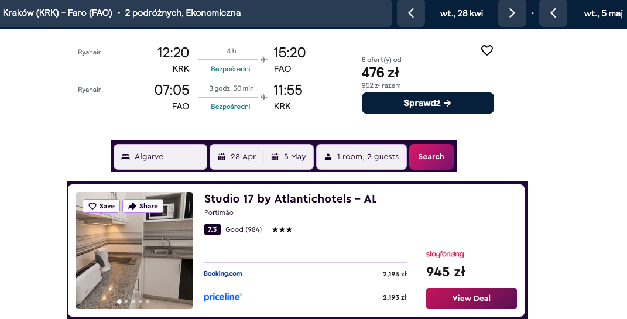Image resolution: width=627 pixels, height=319 pixels.
Task: Click the Sprawdź button
Action: tap(427, 103)
